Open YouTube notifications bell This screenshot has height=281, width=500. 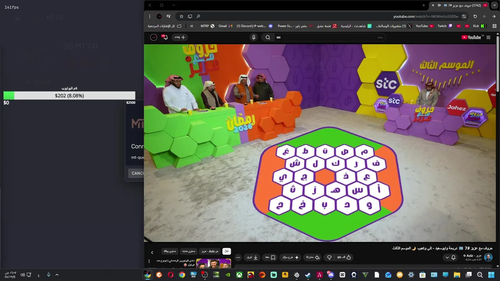[164, 37]
